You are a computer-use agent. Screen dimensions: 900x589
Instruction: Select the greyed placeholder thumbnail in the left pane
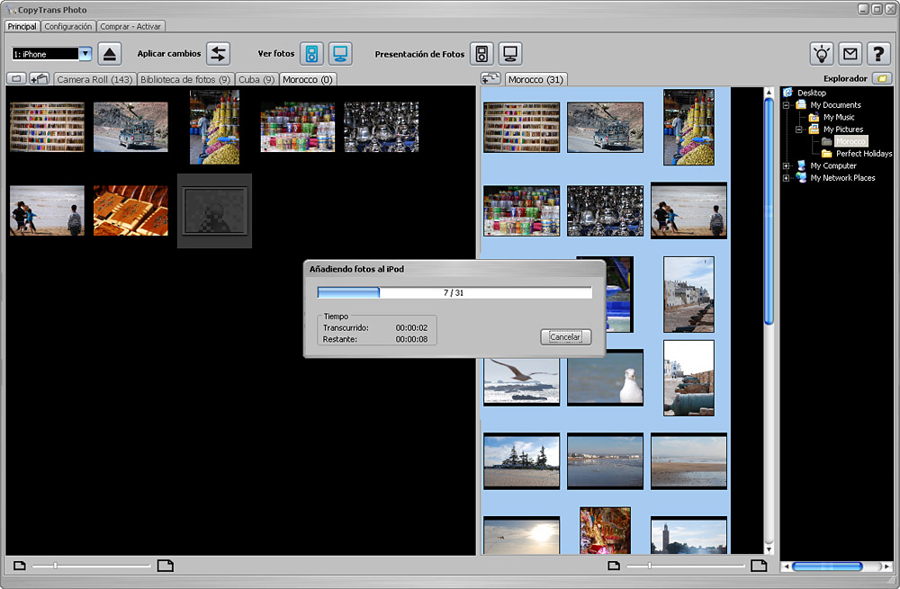click(215, 210)
